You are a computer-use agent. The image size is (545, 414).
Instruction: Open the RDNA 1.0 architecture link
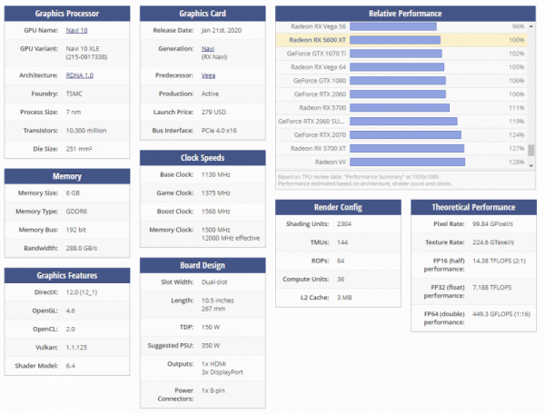80,75
